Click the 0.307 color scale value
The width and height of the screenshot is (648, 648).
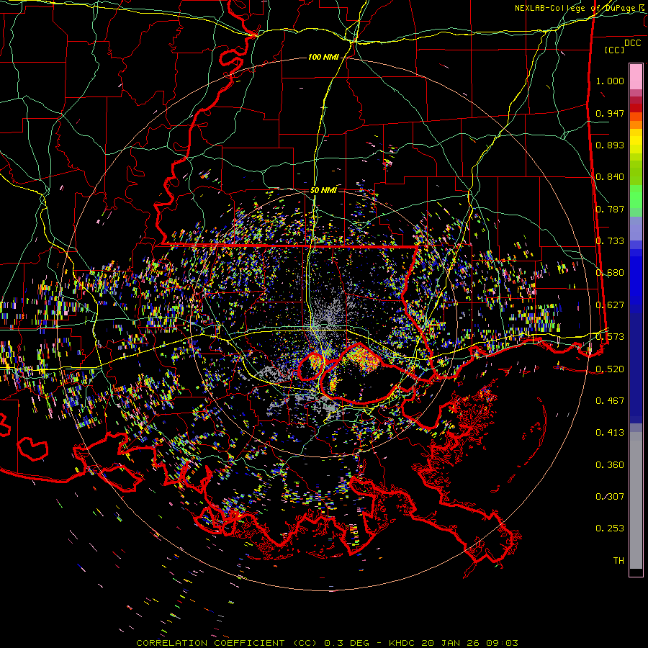(x=610, y=496)
